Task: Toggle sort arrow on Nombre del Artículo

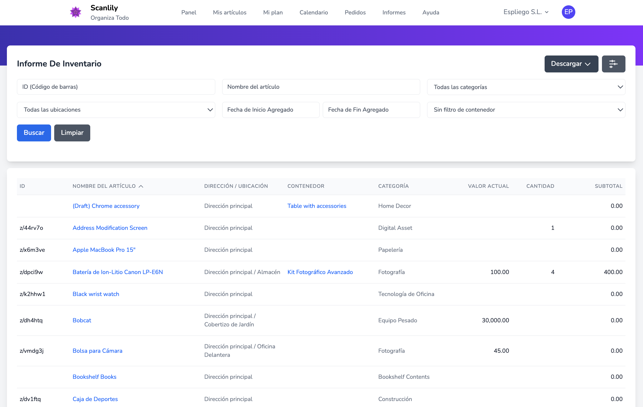Action: pos(141,186)
